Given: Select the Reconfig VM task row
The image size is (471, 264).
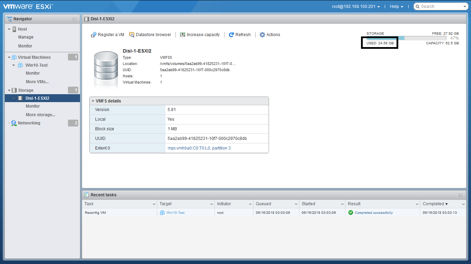Looking at the screenshot, I should tap(274, 213).
